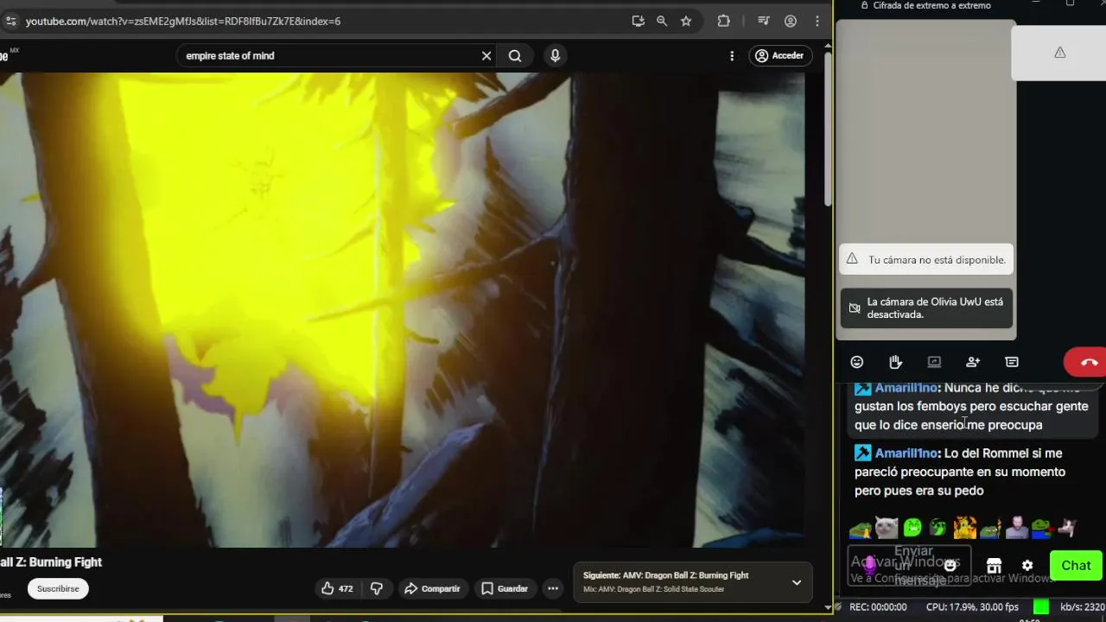
Task: Like the video with thumbs-up 472
Action: point(337,588)
